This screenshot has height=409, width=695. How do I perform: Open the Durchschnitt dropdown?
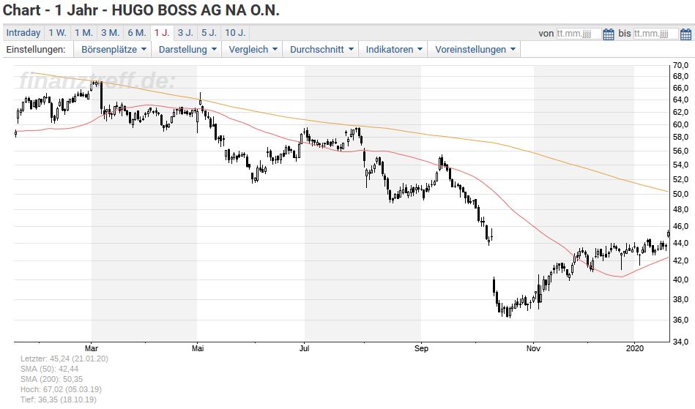coord(322,50)
